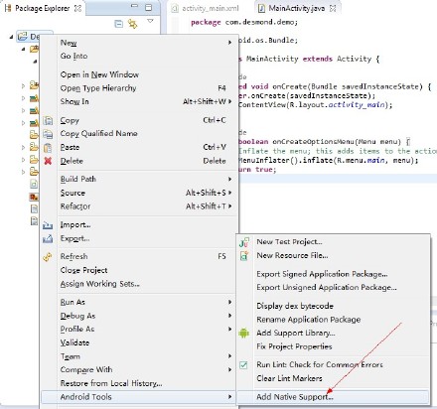Screen dimensions: 437x409
Task: Choose Export Unsigned Application Package
Action: (327, 288)
